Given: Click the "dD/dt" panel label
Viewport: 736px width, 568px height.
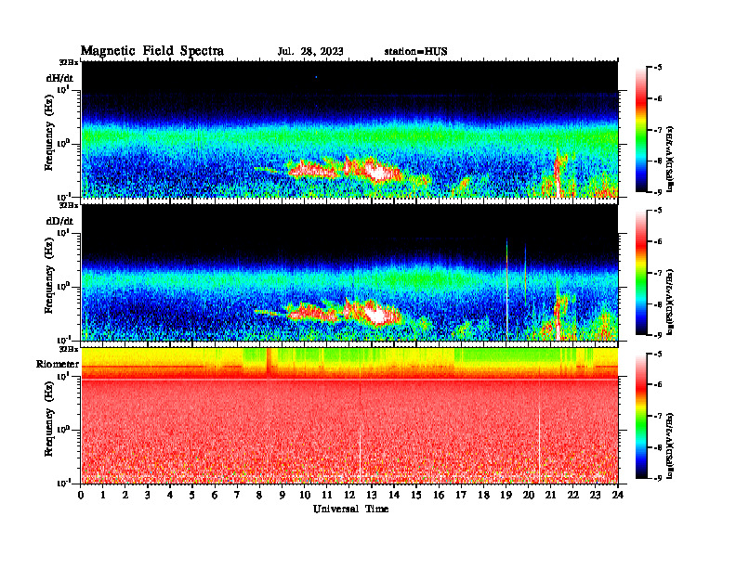Looking at the screenshot, I should [59, 221].
